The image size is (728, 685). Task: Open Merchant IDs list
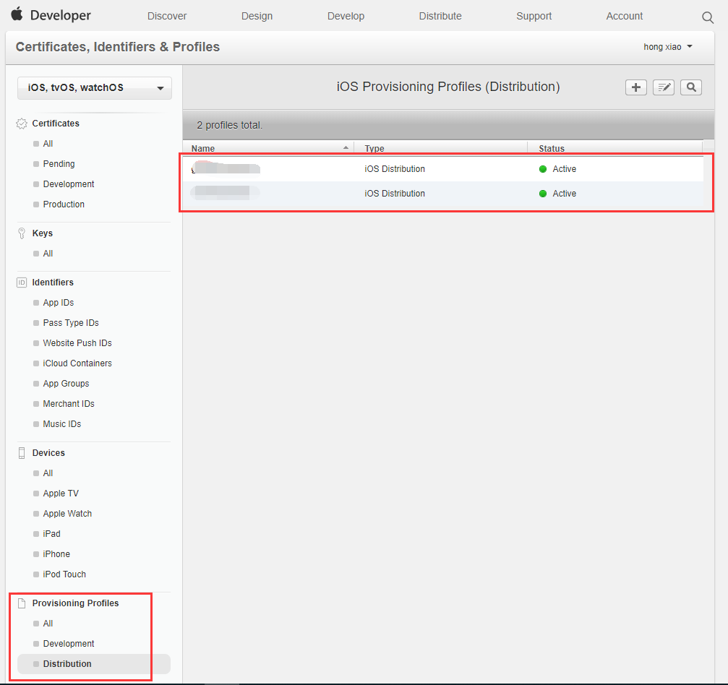(x=69, y=404)
